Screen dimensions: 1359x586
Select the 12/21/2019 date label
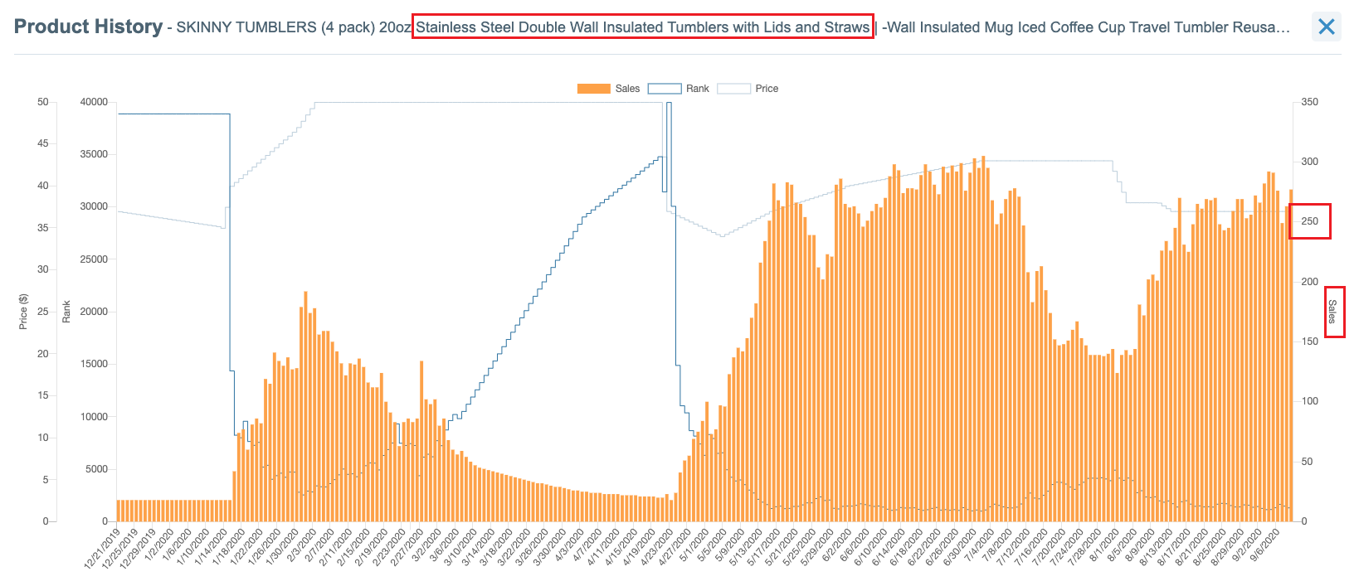[x=104, y=548]
